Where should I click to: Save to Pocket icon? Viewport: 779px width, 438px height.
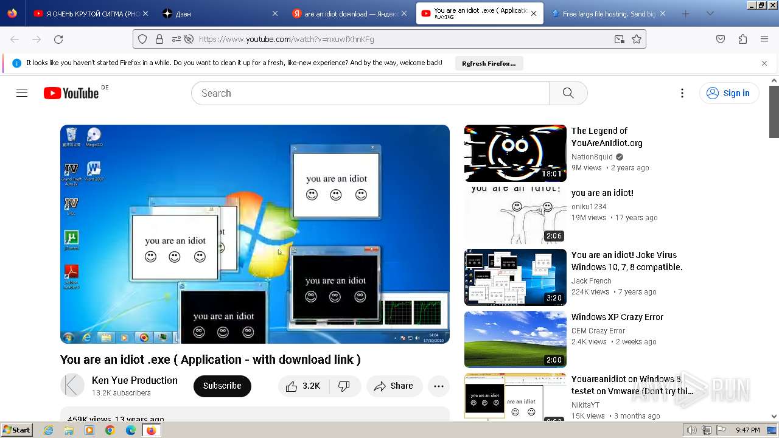click(721, 39)
